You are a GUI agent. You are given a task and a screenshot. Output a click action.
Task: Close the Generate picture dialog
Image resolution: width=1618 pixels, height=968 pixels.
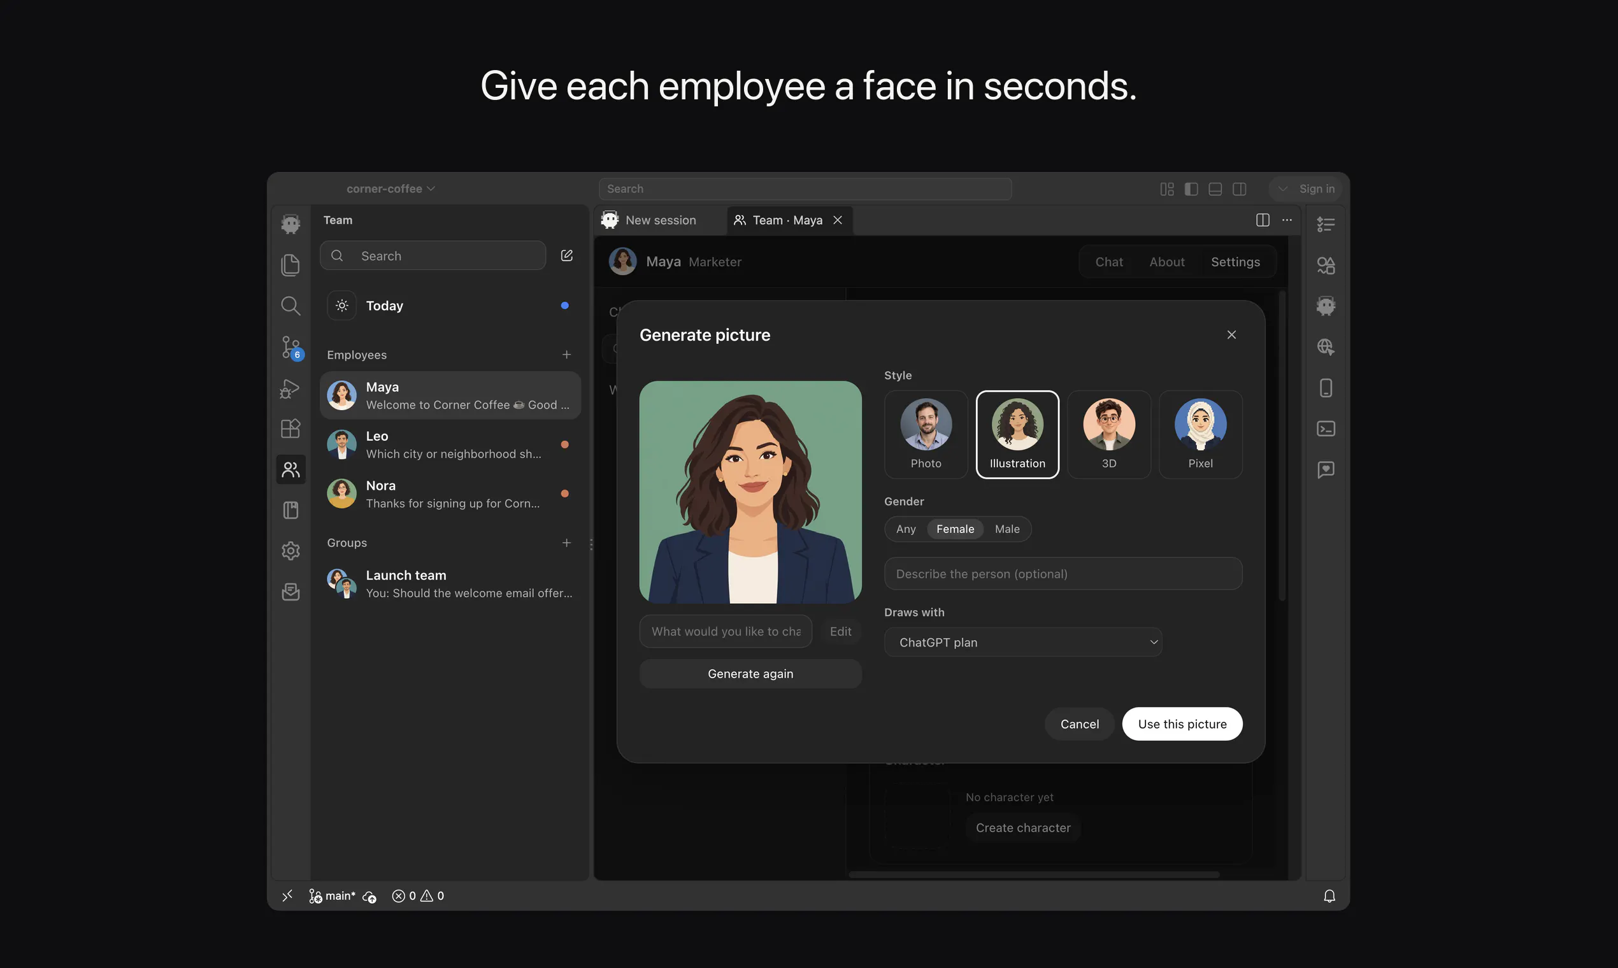point(1231,334)
